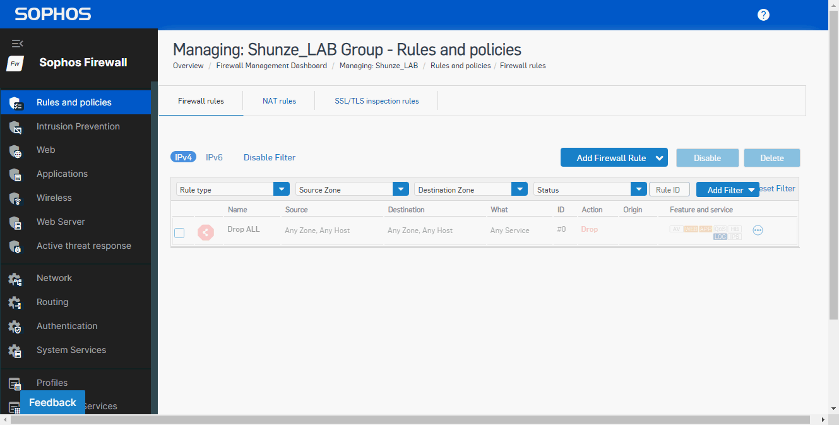
Task: Open the SSL/TLS inspection rules tab
Action: pyautogui.click(x=376, y=100)
